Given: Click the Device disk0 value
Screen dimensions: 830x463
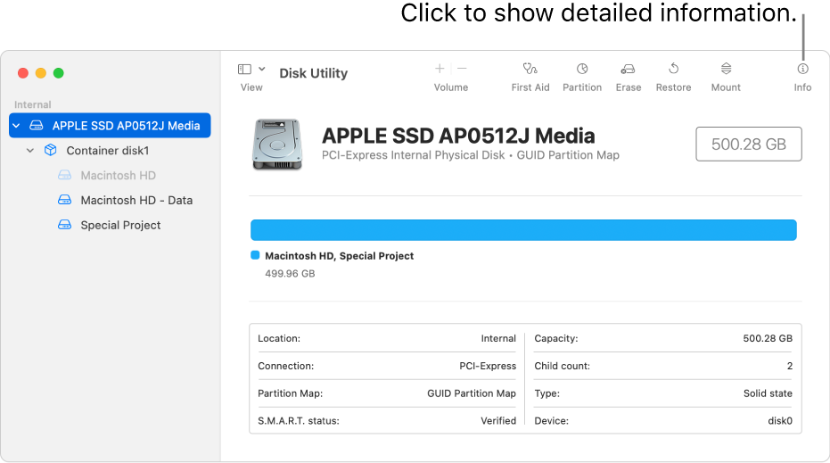Looking at the screenshot, I should (x=780, y=420).
